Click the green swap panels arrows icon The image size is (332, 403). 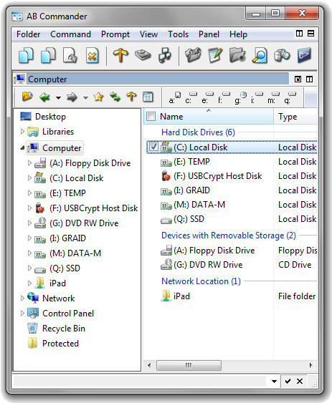coord(115,97)
